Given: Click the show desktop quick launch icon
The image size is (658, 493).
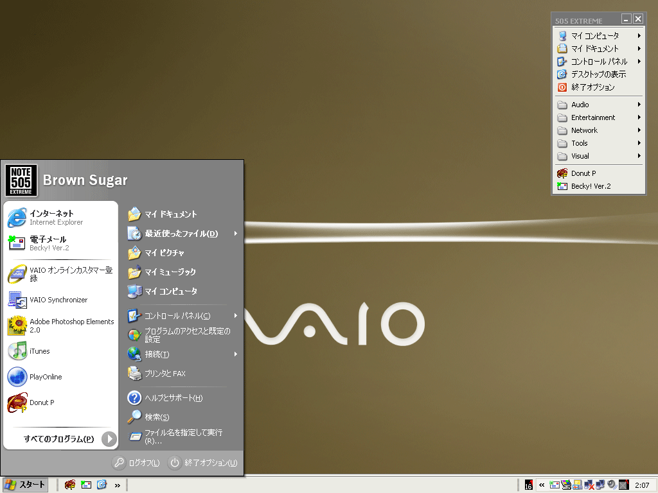Looking at the screenshot, I should (x=102, y=485).
